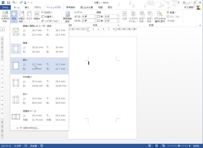Screen dimensions: 203x148
Task: Click ユーザー設定の余白 custom margins option
Action: click(28, 128)
